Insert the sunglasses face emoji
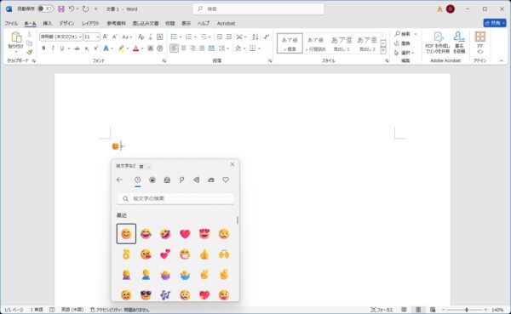511x314 pixels. click(x=146, y=295)
